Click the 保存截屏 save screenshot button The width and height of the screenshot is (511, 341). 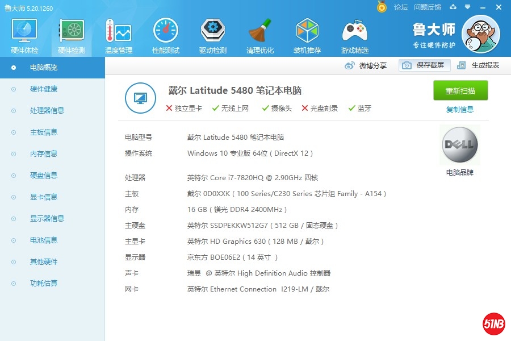point(424,65)
